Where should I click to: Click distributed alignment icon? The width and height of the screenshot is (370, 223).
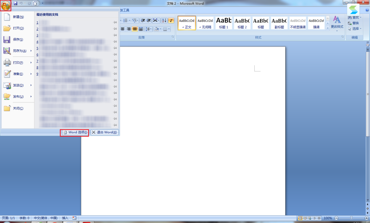(141, 29)
